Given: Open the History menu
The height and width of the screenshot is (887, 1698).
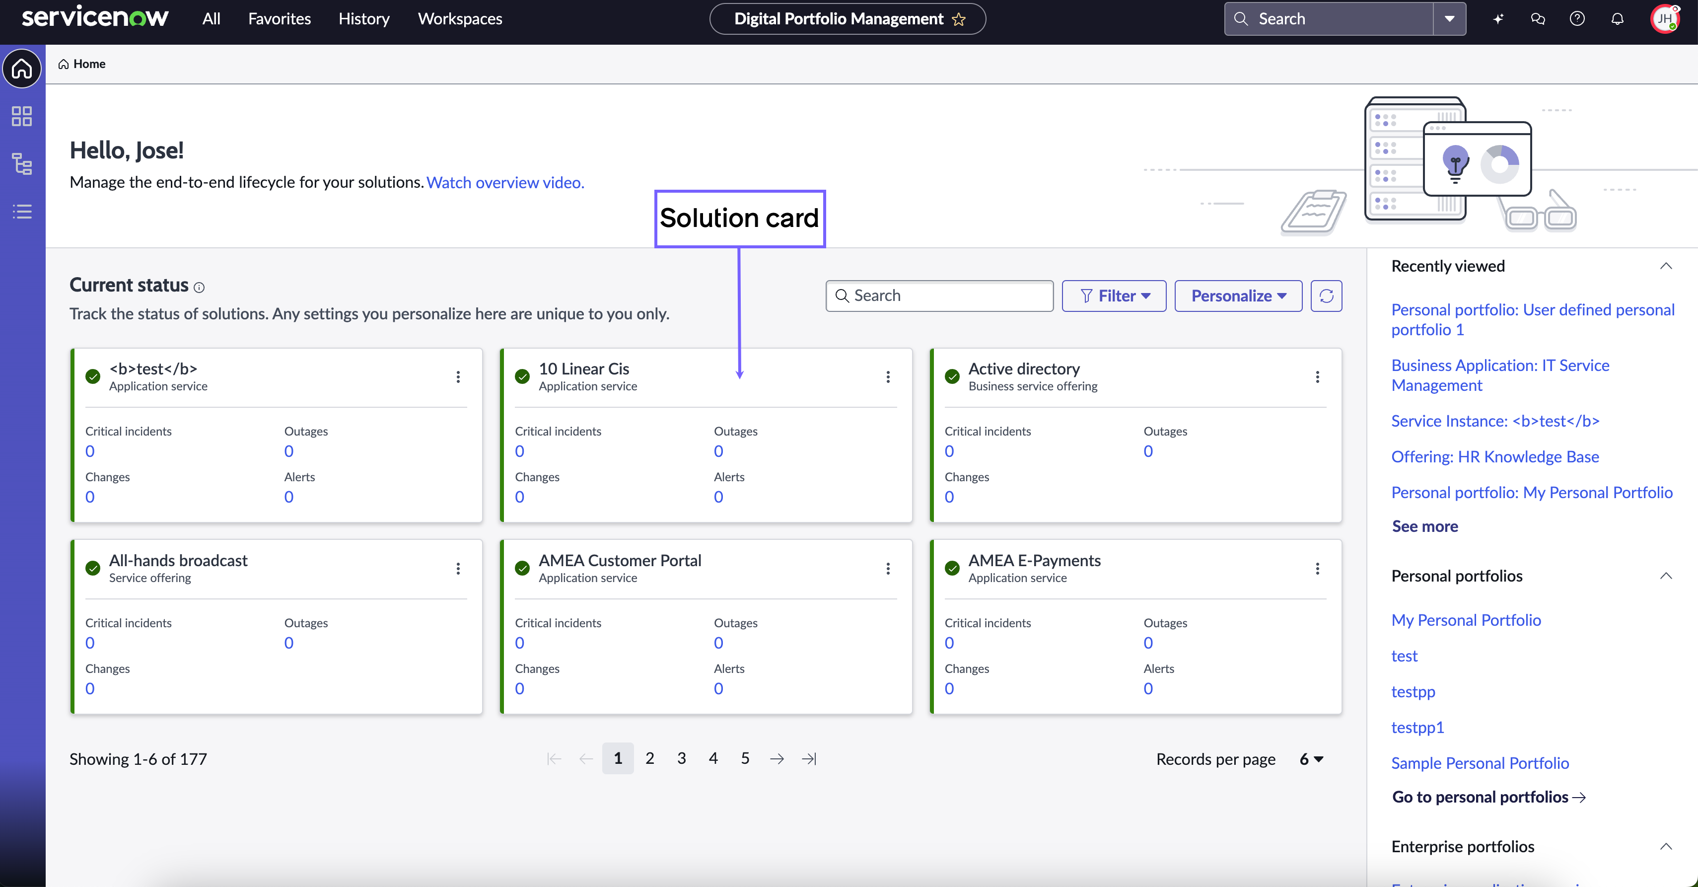Looking at the screenshot, I should pos(364,18).
